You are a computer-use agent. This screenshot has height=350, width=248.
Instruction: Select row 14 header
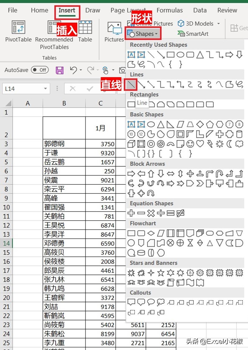pyautogui.click(x=6, y=243)
